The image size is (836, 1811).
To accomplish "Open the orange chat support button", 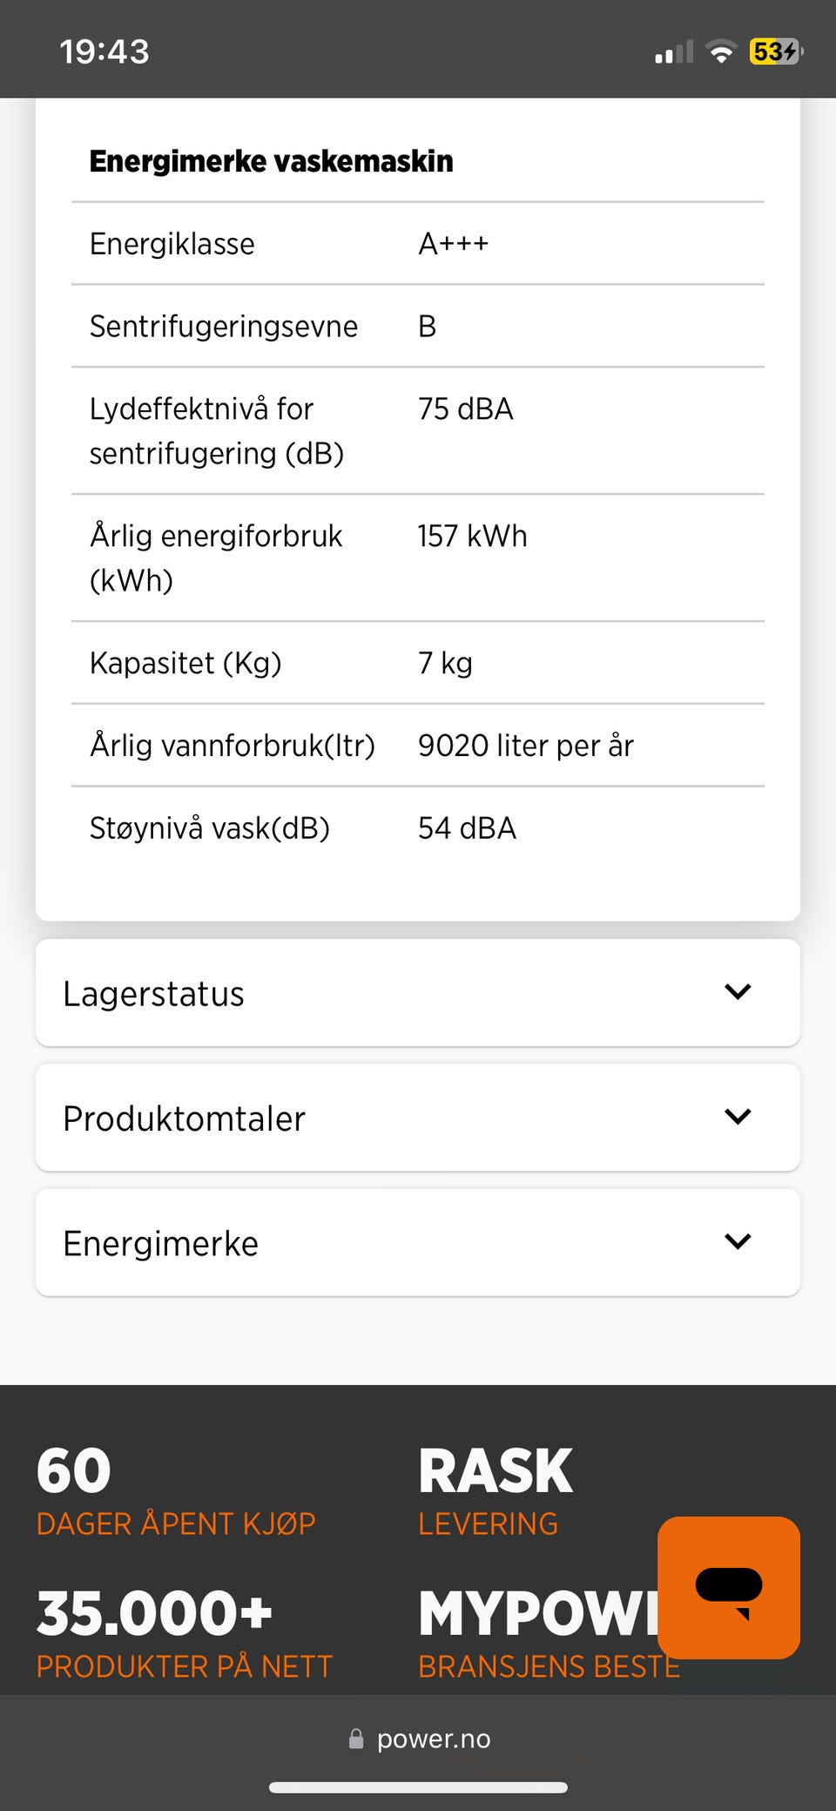I will pos(728,1587).
